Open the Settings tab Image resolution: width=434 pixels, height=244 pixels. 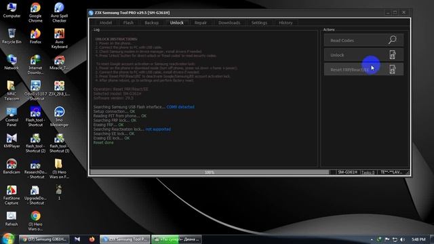coord(259,22)
